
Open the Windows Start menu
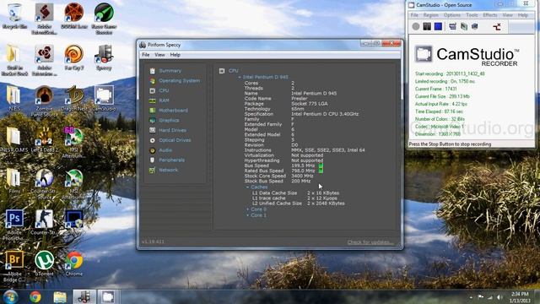pos(10,296)
